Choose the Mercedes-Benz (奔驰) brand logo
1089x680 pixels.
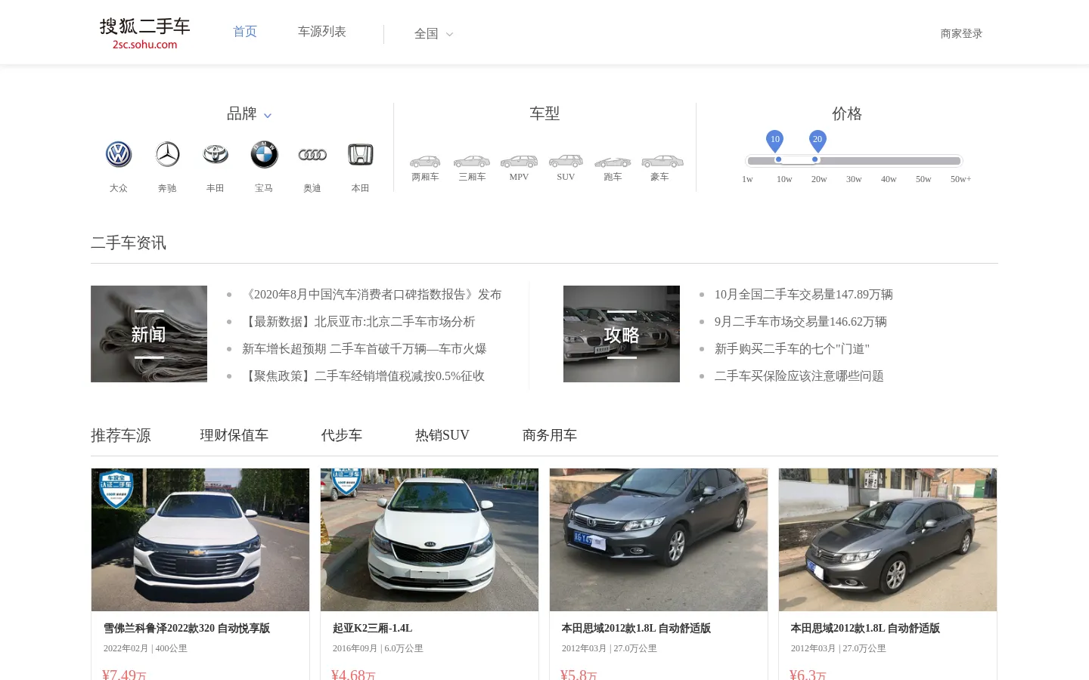tap(167, 154)
